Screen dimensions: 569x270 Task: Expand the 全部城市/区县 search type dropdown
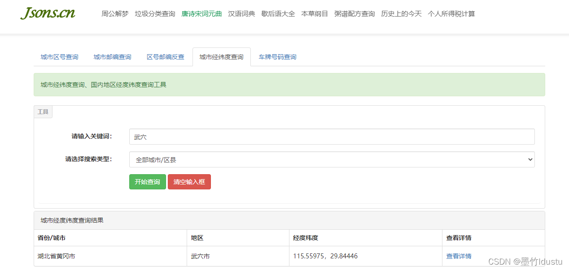pos(332,159)
